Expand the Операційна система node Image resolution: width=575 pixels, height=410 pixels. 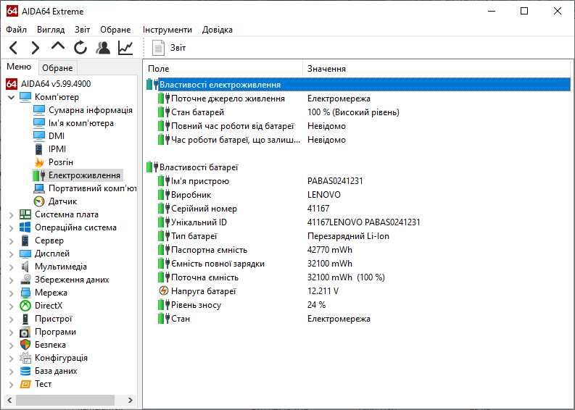(x=11, y=228)
